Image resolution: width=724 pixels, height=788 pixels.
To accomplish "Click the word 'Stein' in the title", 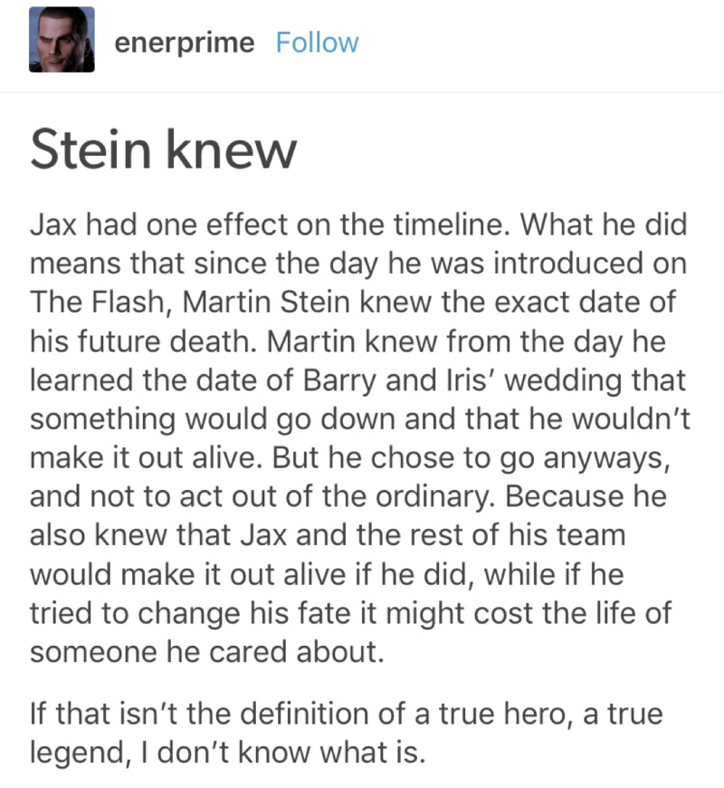I will (x=90, y=149).
